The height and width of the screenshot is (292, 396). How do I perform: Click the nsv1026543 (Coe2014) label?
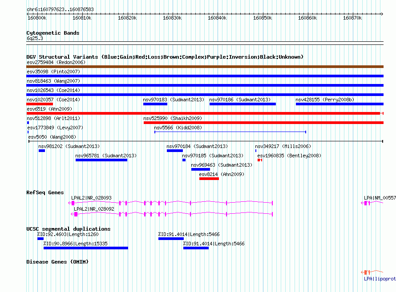(53, 90)
